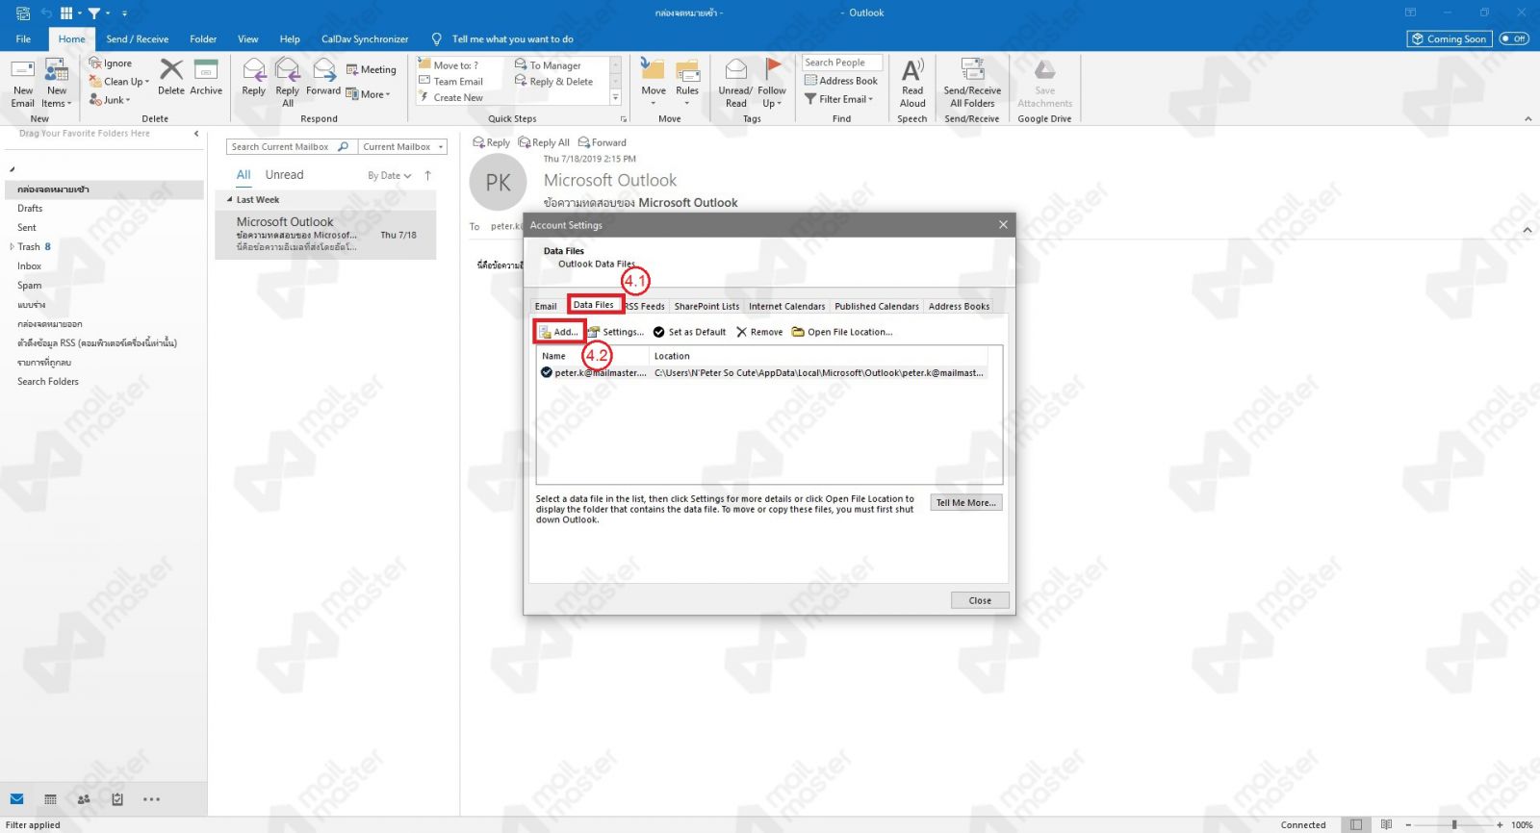The width and height of the screenshot is (1540, 833).
Task: Switch to the Address Books tab
Action: coord(959,306)
